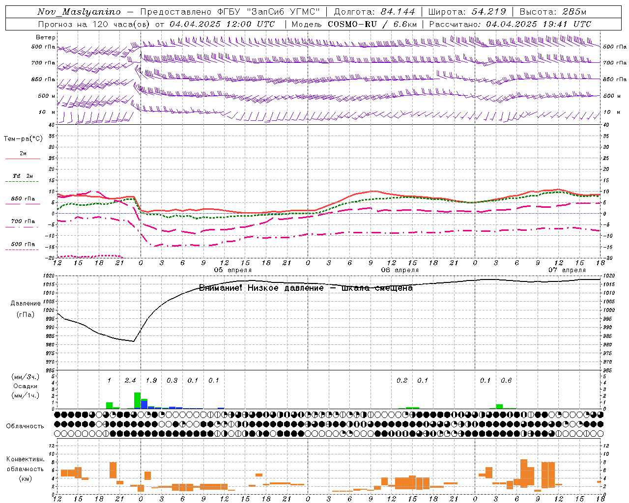
Task: Click the '07 апреля' date label
Action: pos(567,270)
